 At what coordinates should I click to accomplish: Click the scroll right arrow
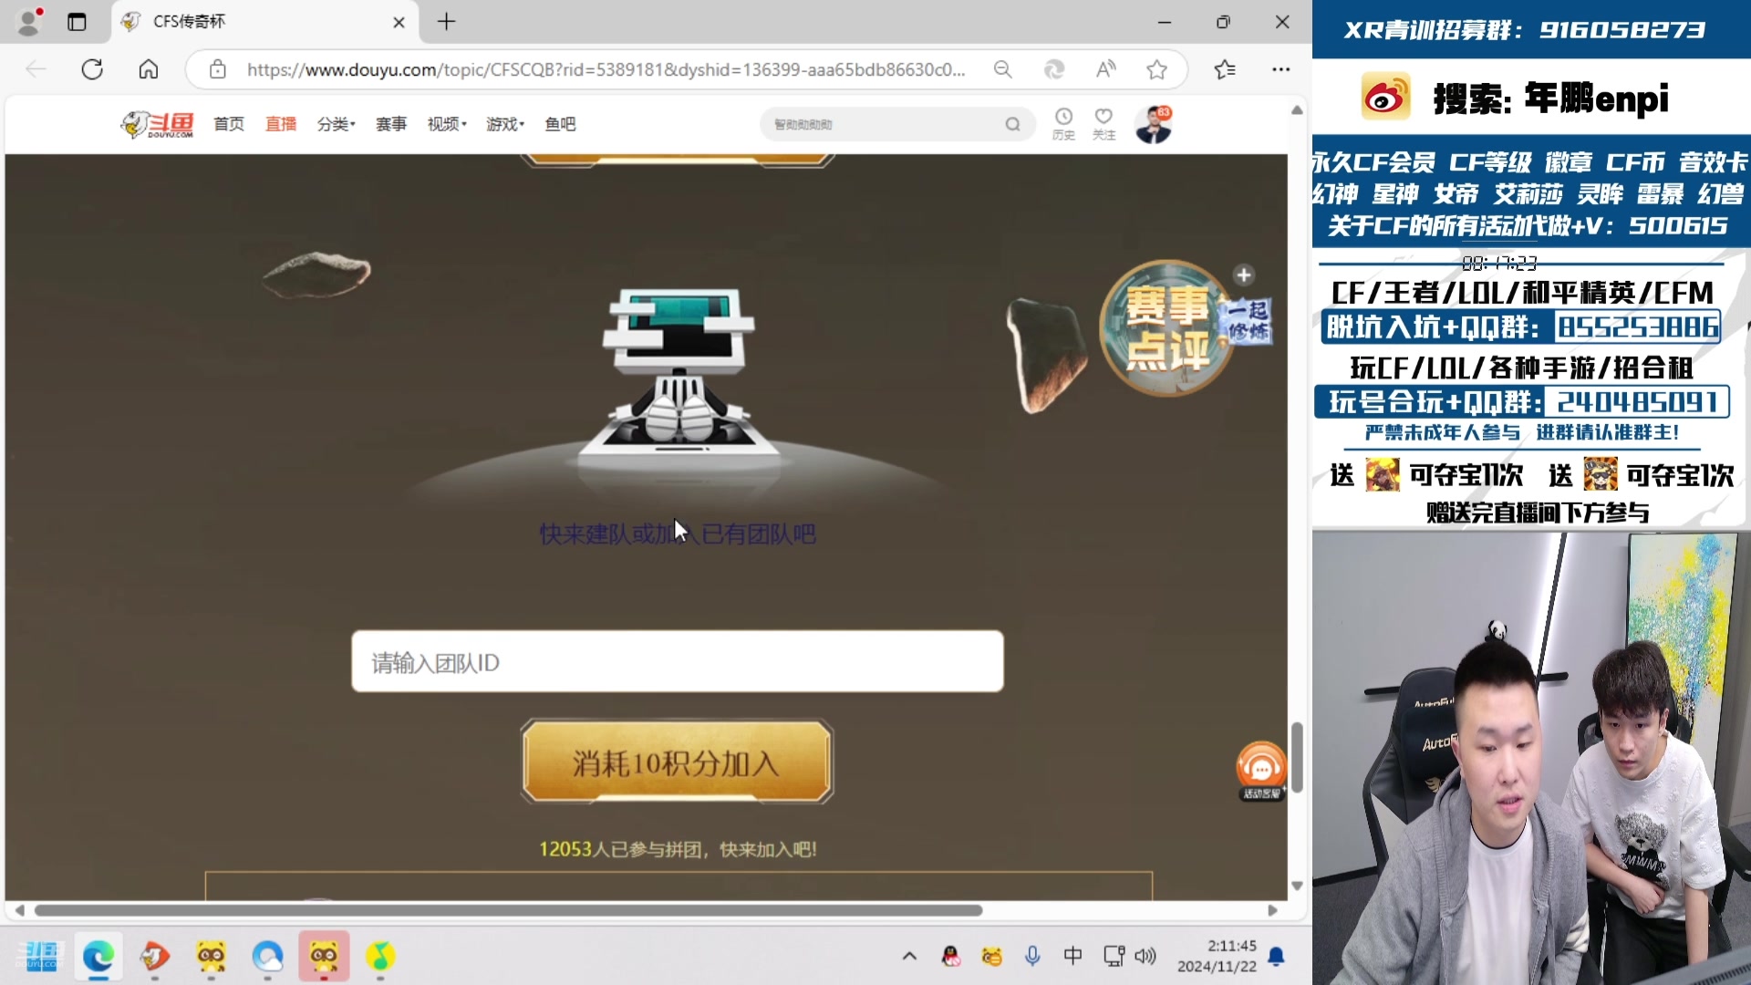click(1273, 910)
